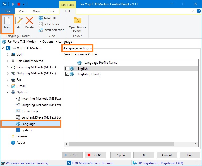
Task: Select the VOIP phone icon in tree
Action: pos(13,55)
